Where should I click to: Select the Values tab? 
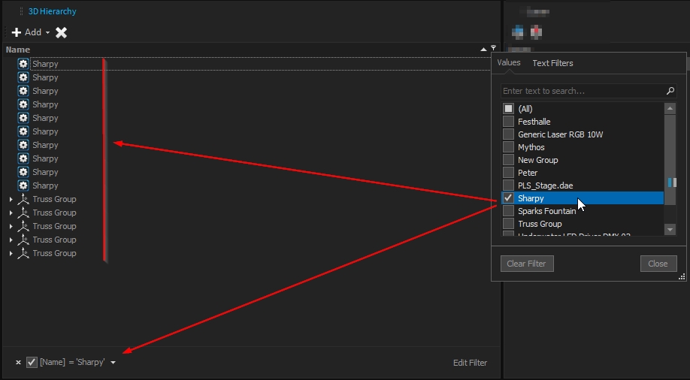[509, 63]
